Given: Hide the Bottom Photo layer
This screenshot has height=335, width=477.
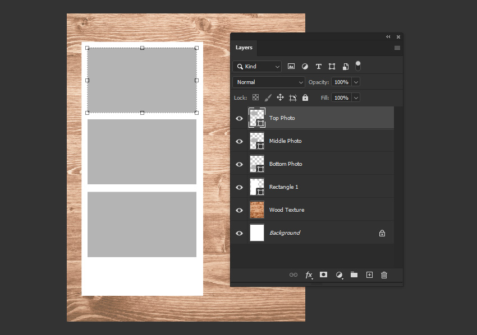Looking at the screenshot, I should click(240, 164).
